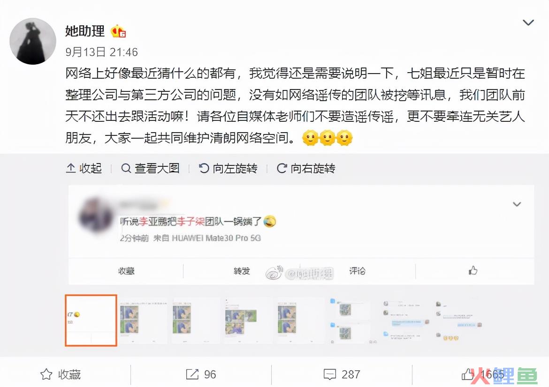Select the second image thumbnail
Screen dimensions: 549x387
[x=143, y=320]
